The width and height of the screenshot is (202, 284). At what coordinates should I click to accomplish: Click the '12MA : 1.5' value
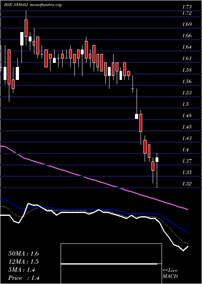coord(23,262)
